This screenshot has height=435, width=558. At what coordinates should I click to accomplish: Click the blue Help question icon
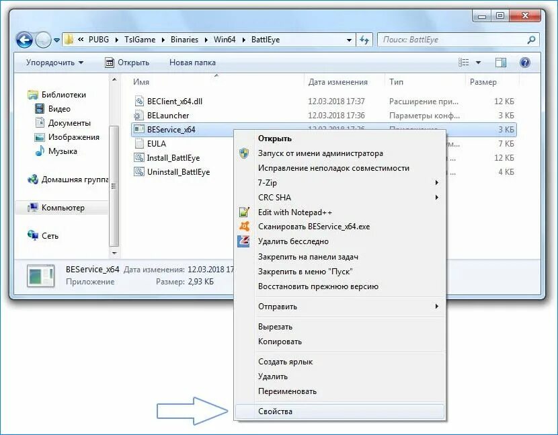coord(525,63)
